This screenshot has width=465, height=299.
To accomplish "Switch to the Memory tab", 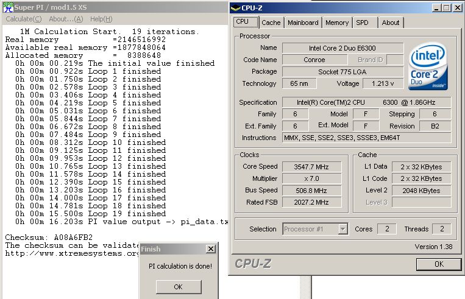I will [337, 23].
